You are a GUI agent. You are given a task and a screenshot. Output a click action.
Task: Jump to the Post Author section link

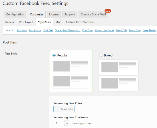pyautogui.click(x=35, y=30)
